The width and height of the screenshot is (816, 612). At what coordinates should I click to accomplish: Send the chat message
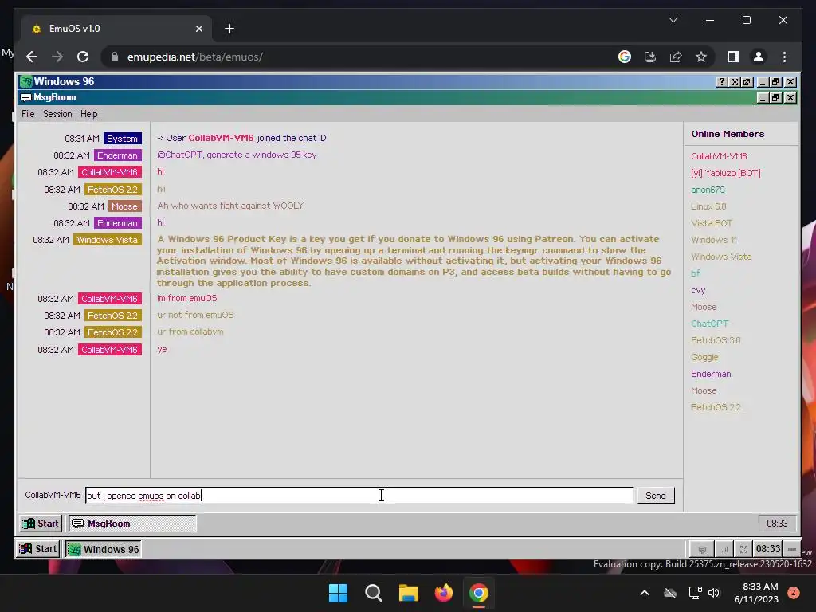coord(656,496)
